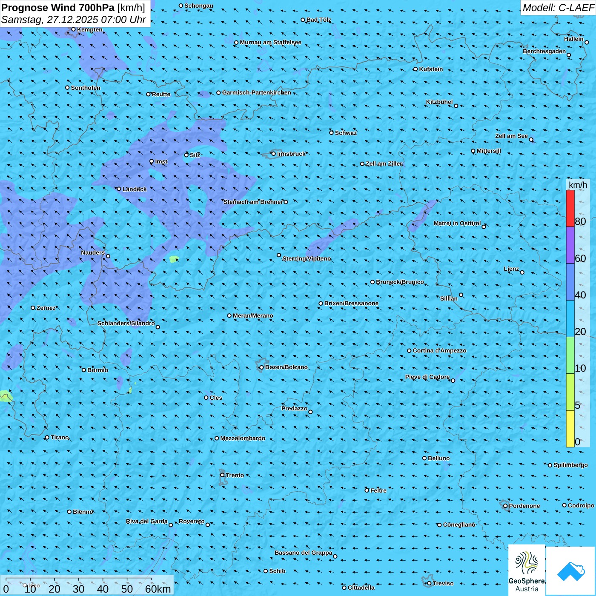Click the yellow 0-5 km/h legend color

[x=570, y=429]
